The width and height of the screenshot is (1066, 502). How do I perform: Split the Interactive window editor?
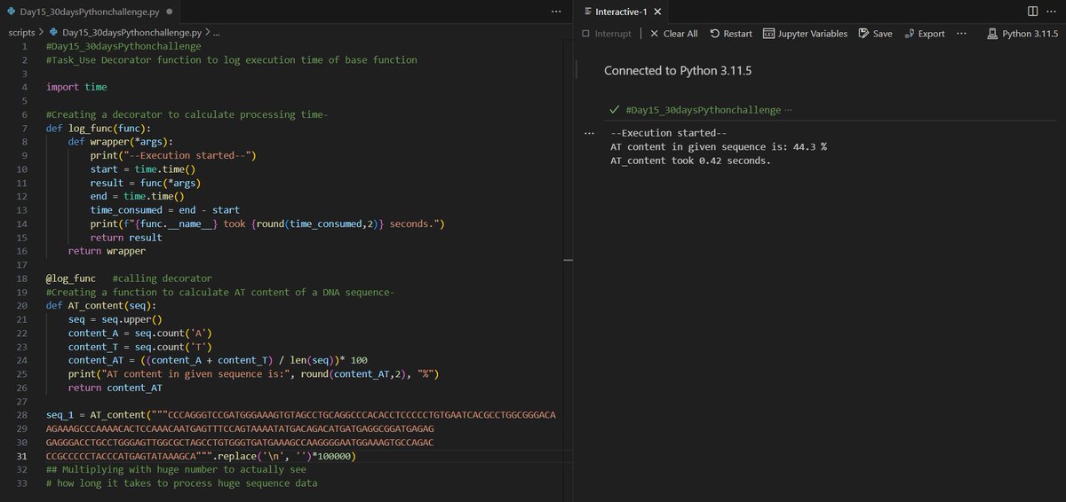[x=1032, y=11]
